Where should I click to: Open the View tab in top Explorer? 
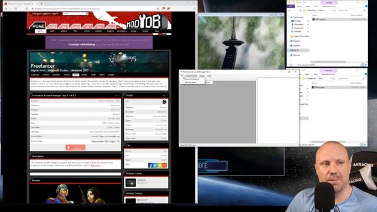tap(316, 6)
